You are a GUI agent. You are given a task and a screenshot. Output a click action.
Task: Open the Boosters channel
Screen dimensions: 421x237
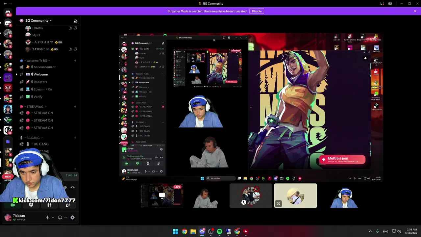point(41,82)
